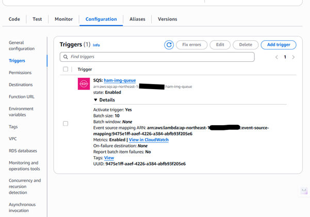Focus the Find triggers search field
Image resolution: width=310 pixels, height=217 pixels.
(157, 57)
